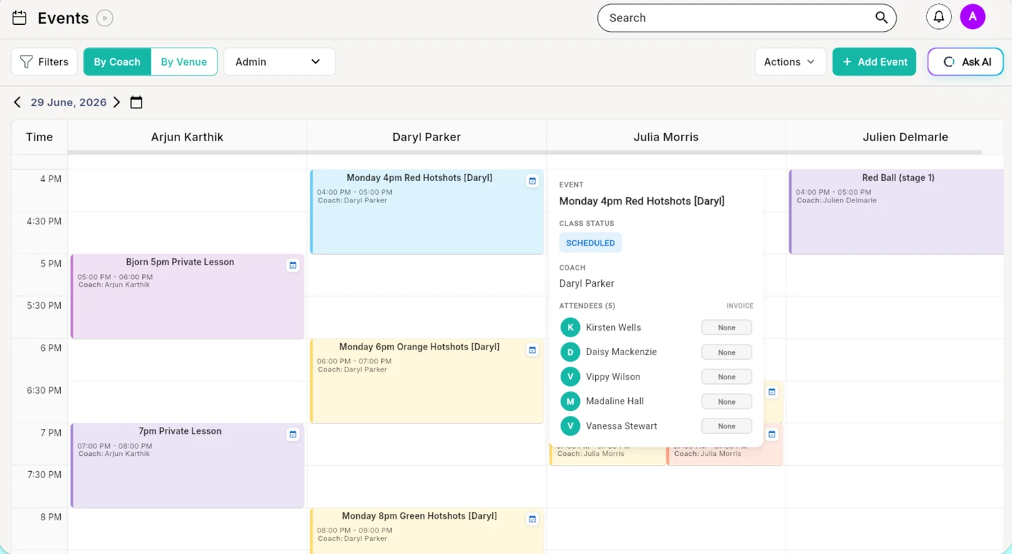1012x554 pixels.
Task: Click the play icon next to Events title
Action: click(x=105, y=18)
